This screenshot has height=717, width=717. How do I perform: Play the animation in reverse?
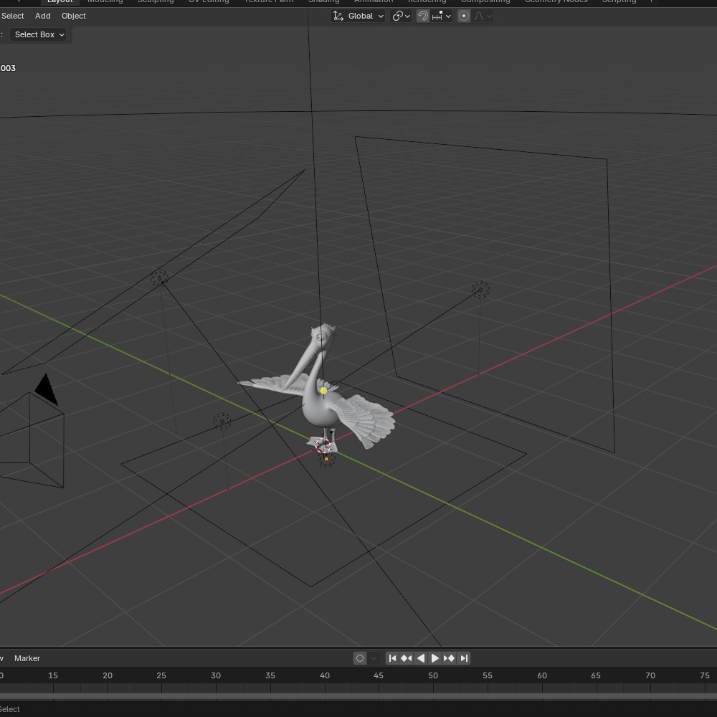pos(421,658)
